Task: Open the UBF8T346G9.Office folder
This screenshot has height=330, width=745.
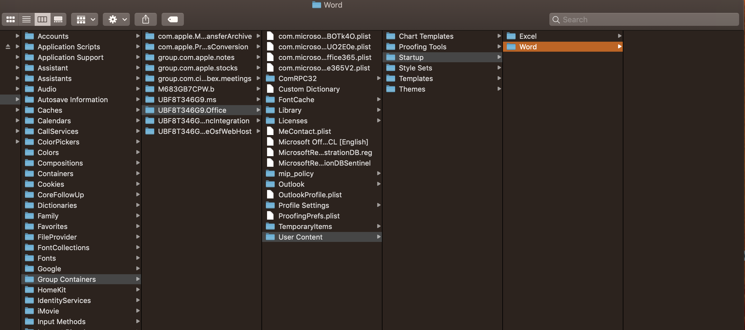Action: pos(202,110)
